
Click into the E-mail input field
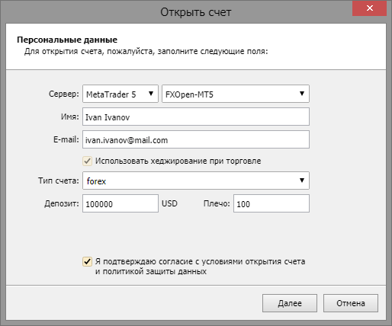[196, 139]
